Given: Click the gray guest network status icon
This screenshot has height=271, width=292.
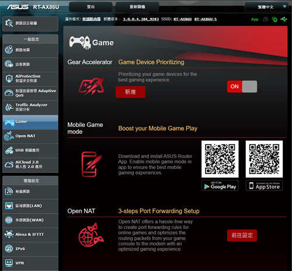Looking at the screenshot, I should click(265, 19).
